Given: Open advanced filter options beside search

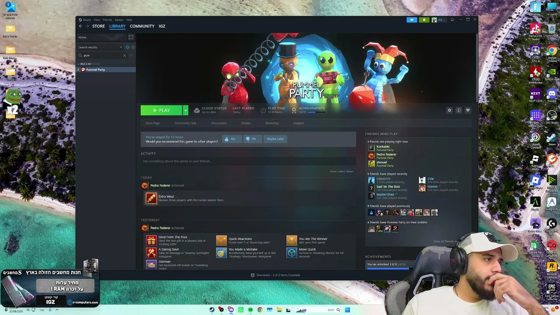Looking at the screenshot, I should (131, 56).
